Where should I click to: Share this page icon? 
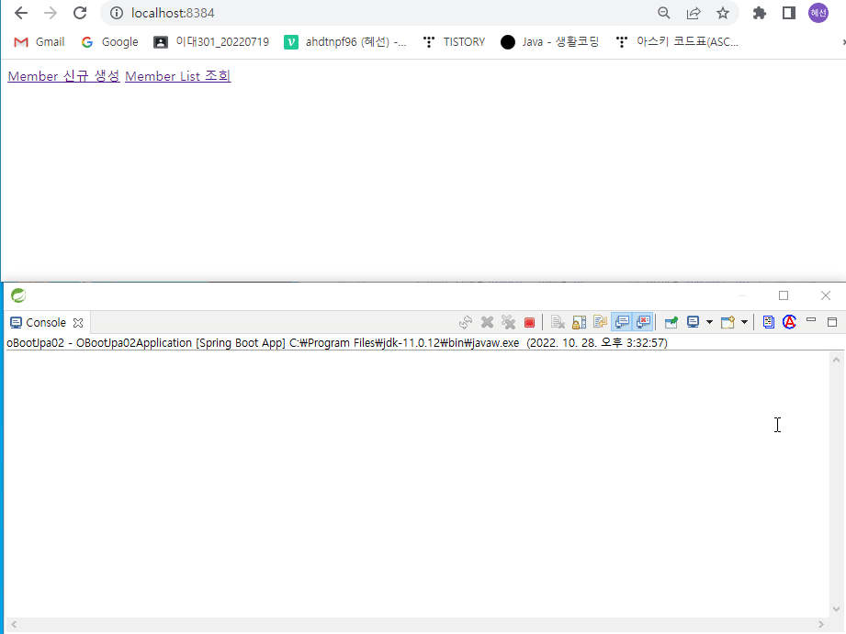pyautogui.click(x=694, y=13)
